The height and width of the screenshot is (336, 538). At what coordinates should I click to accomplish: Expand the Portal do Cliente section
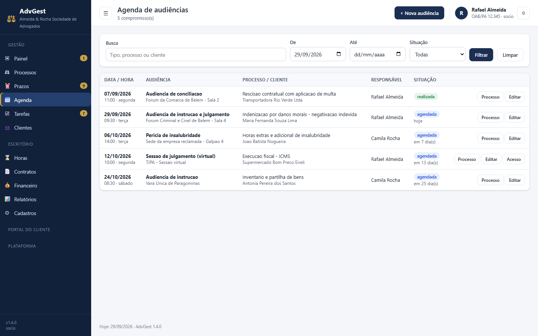(29, 230)
